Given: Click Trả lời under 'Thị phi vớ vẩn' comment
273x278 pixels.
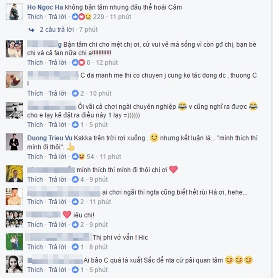Looking at the screenshot, I should coord(58,247).
